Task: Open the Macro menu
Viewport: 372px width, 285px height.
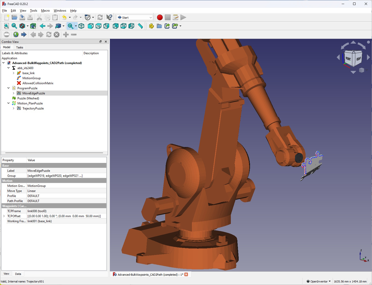Action: [x=45, y=11]
